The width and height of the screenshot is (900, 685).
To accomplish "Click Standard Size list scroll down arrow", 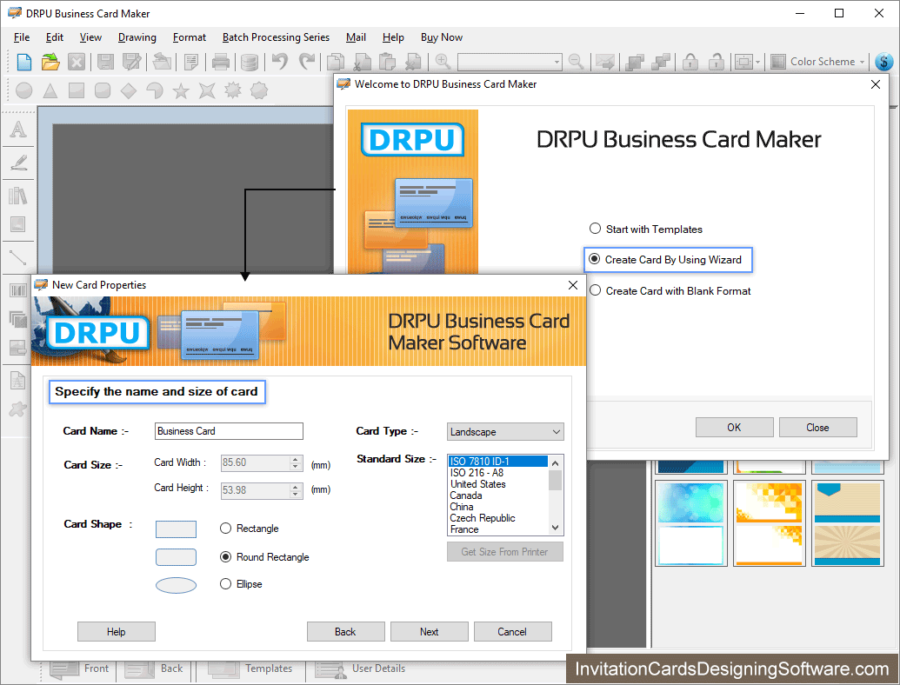I will tap(555, 528).
